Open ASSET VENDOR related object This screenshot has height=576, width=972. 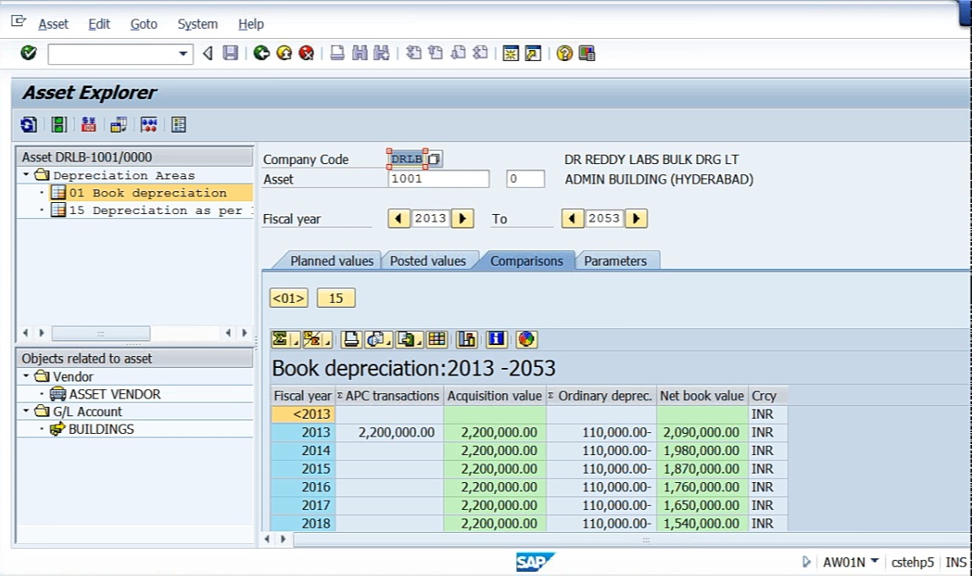[x=115, y=393]
